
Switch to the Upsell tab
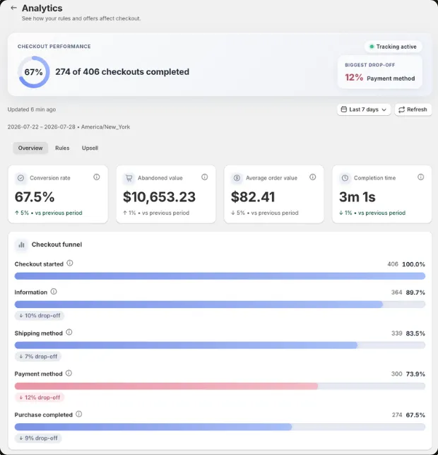click(x=90, y=148)
